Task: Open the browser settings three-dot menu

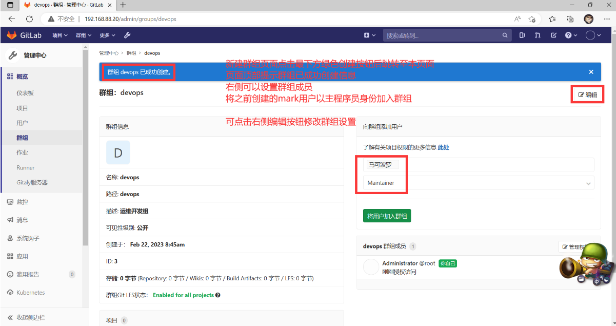Action: [x=606, y=19]
